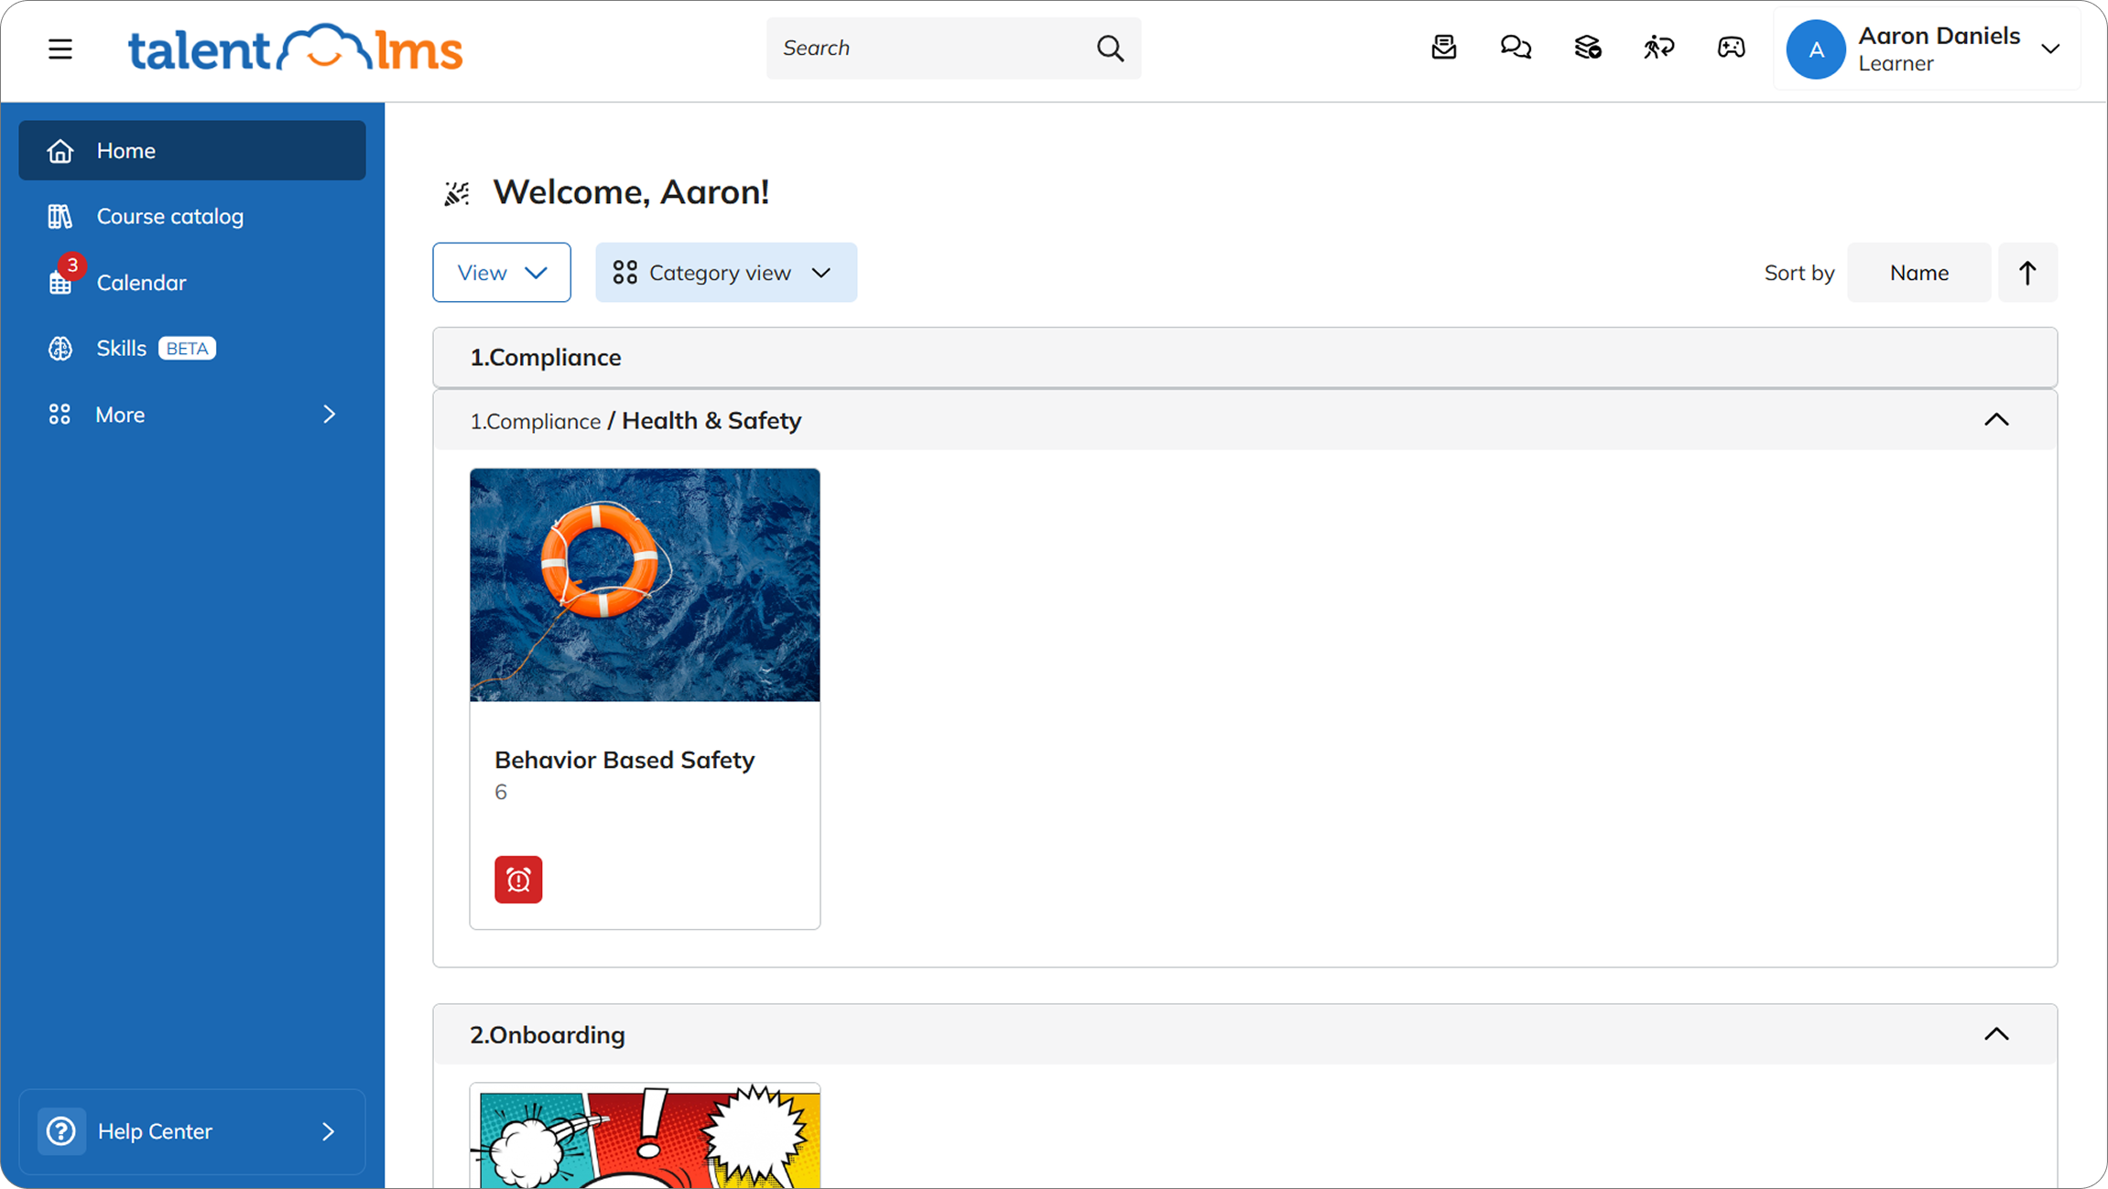
Task: Collapse the Health & Safety section
Action: coord(1996,420)
